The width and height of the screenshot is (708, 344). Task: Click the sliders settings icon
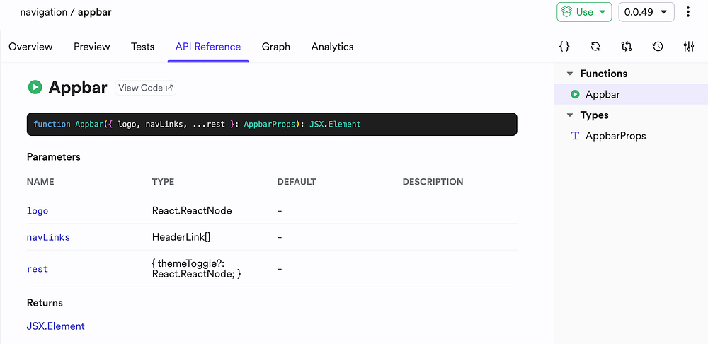point(689,47)
